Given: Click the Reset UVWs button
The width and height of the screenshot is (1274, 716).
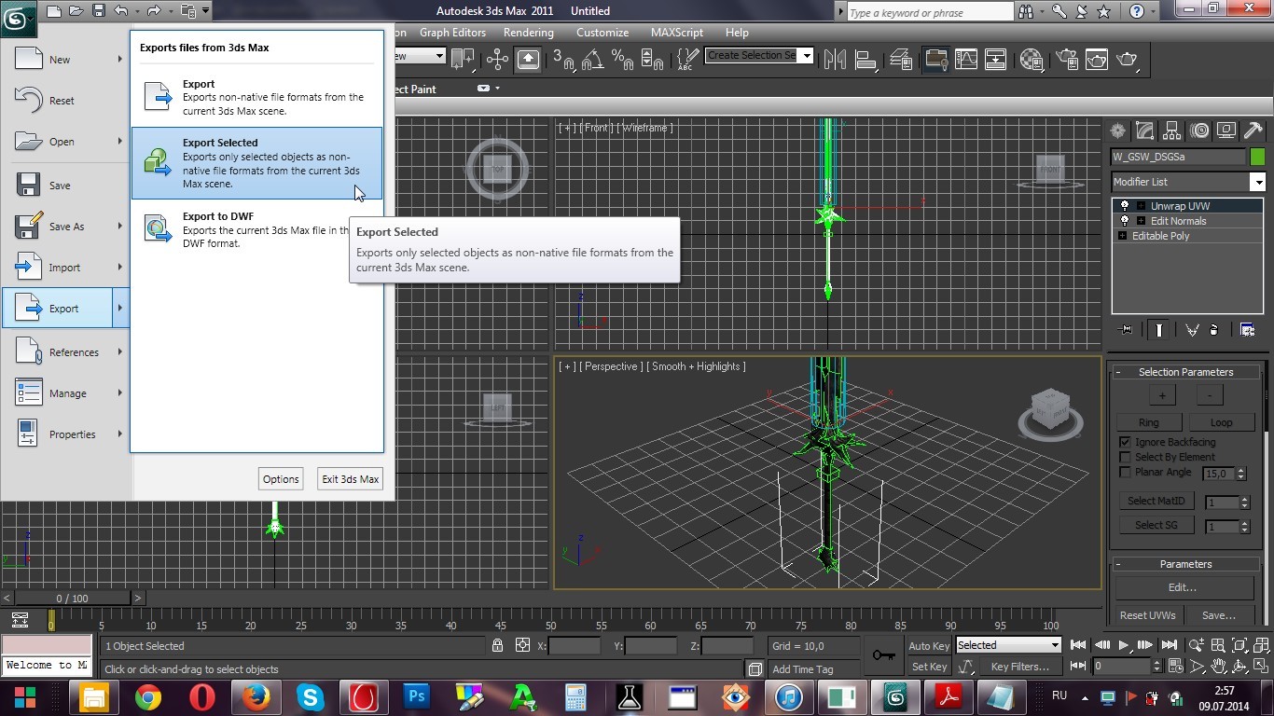Looking at the screenshot, I should click(x=1147, y=615).
